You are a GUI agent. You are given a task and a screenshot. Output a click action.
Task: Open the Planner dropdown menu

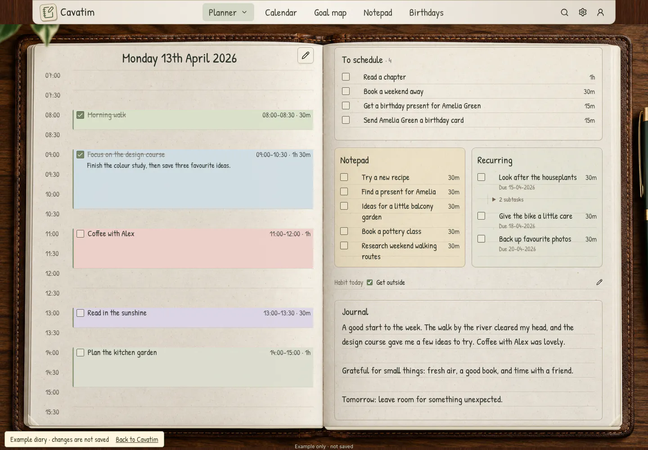click(228, 13)
